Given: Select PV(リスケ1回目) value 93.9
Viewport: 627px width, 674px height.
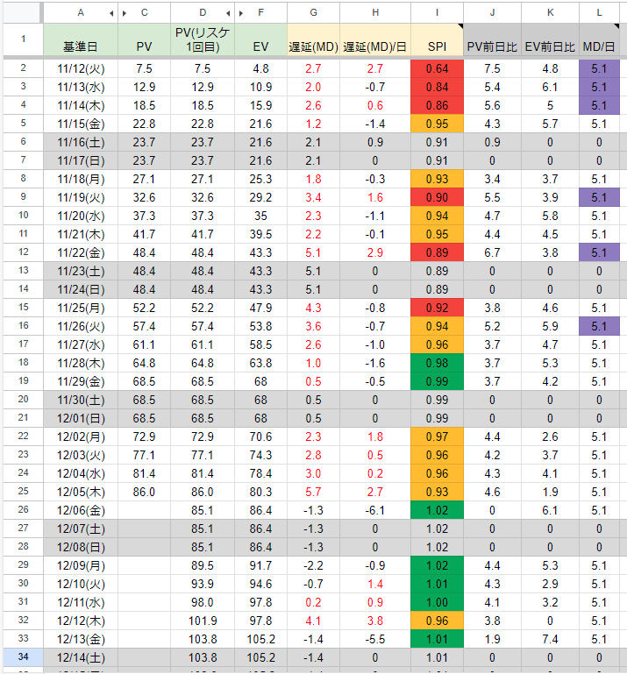Looking at the screenshot, I should (x=203, y=584).
